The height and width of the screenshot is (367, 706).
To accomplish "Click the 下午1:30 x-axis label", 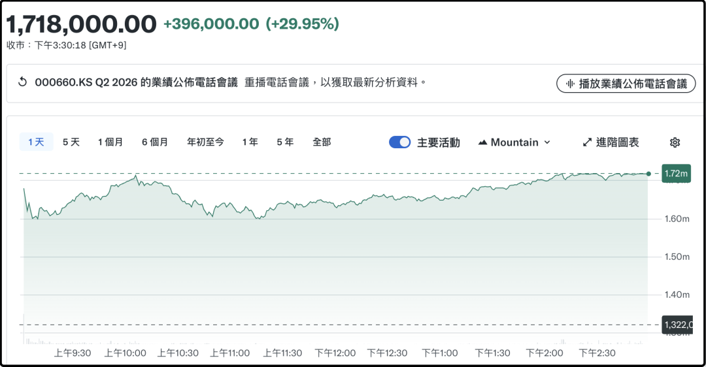I will (493, 353).
